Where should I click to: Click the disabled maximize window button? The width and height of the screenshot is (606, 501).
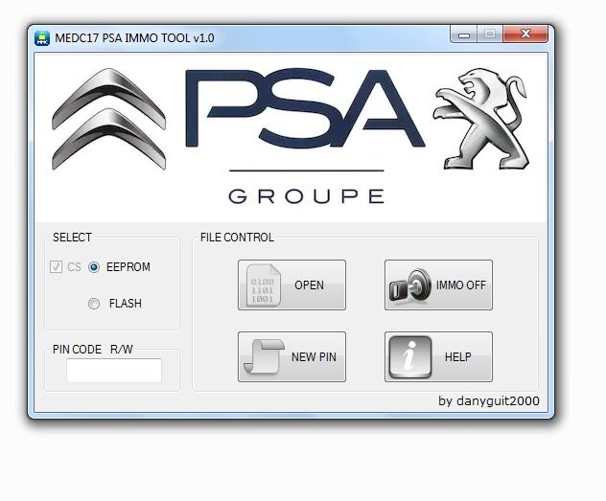pyautogui.click(x=490, y=34)
